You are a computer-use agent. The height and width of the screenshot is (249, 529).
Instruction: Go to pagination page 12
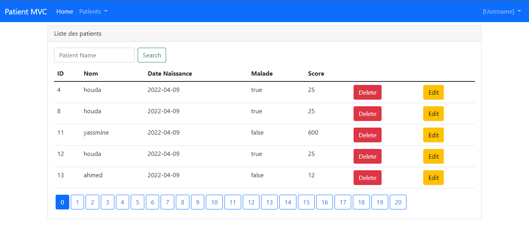click(251, 202)
